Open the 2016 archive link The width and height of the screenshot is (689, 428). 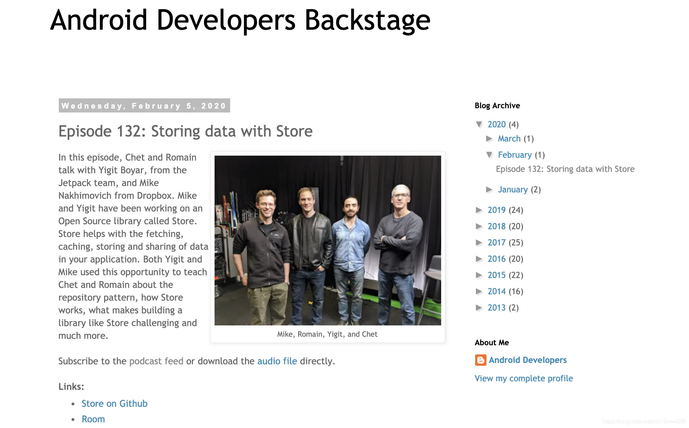496,259
